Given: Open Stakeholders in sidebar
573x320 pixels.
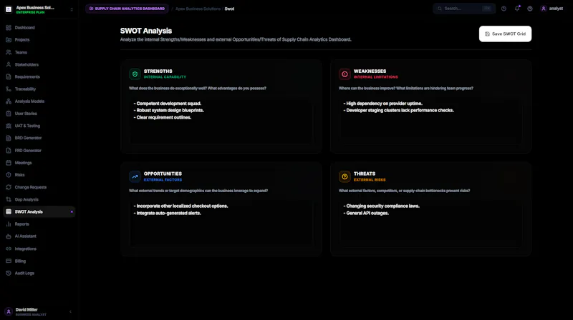Looking at the screenshot, I should (39, 64).
